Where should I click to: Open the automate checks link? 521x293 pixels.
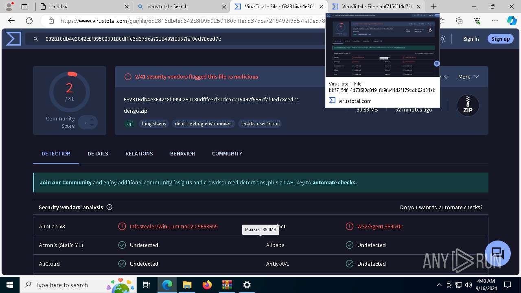coord(335,183)
